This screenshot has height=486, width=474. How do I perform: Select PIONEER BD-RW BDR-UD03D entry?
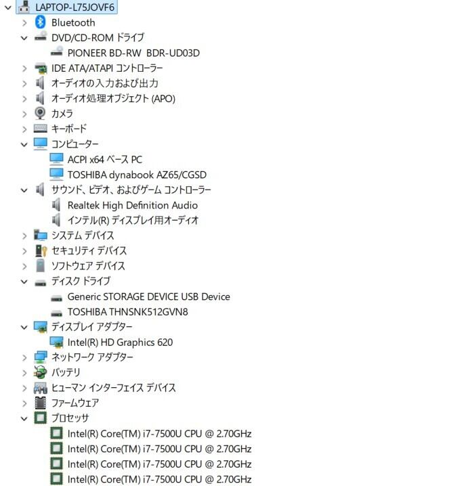133,53
